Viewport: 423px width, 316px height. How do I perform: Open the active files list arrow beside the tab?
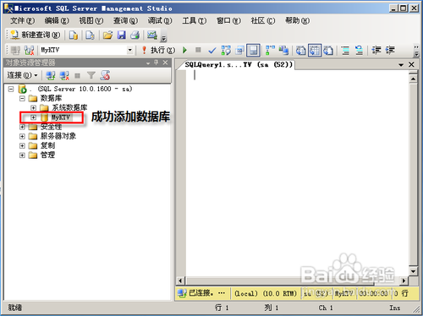pos(401,65)
